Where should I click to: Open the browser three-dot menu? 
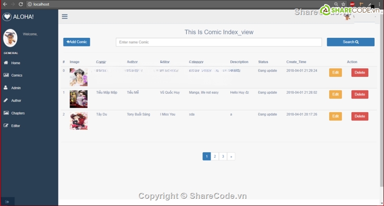coord(379,4)
